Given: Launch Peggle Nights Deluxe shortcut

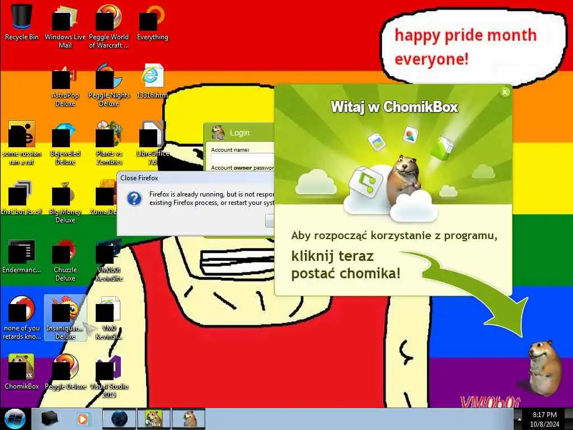Looking at the screenshot, I should point(109,85).
